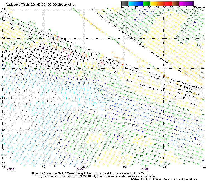Click the brown 35-40 knots color swatch
The image size is (206, 181).
[x=175, y=3]
